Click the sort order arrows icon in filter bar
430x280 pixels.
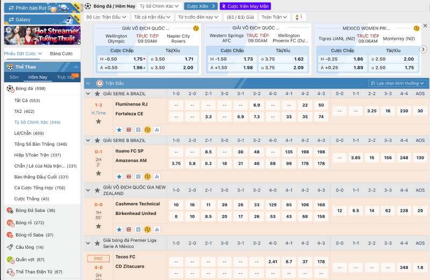(x=298, y=17)
